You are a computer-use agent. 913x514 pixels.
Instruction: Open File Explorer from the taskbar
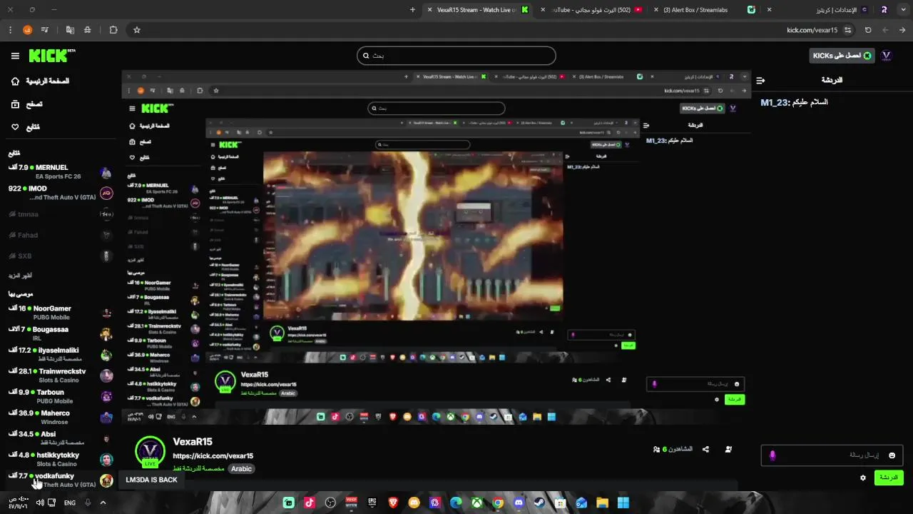pyautogui.click(x=602, y=503)
